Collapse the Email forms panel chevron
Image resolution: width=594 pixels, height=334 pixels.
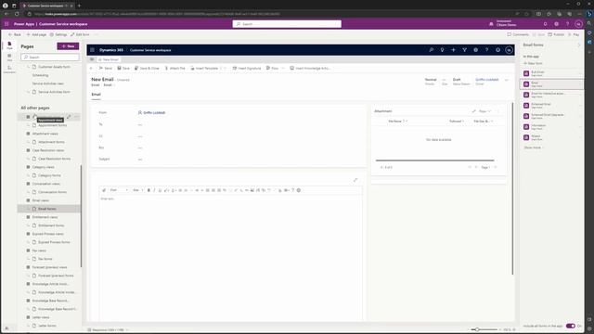coord(579,45)
